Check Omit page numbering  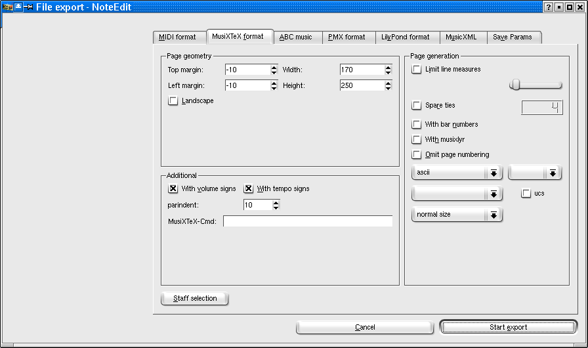(416, 154)
